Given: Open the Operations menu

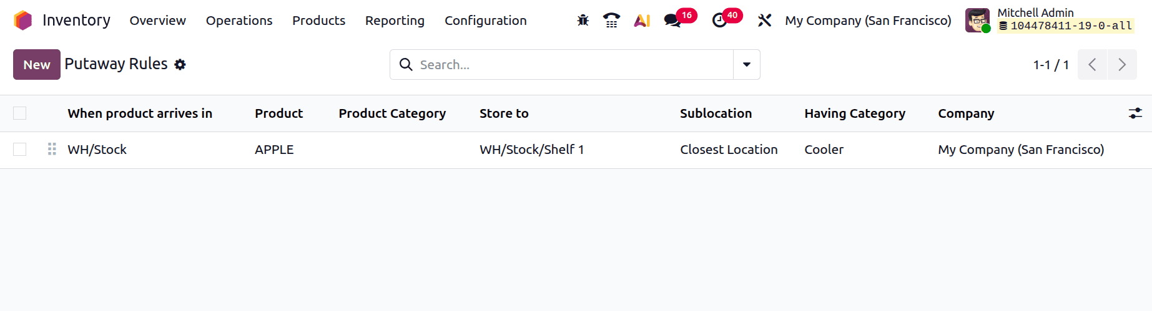Looking at the screenshot, I should click(239, 21).
